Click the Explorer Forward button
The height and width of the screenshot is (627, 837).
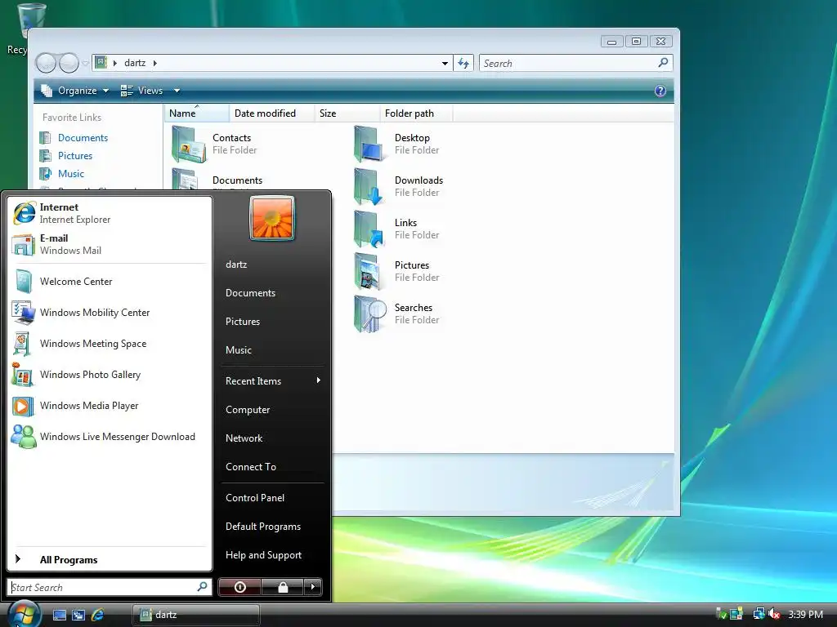(69, 63)
